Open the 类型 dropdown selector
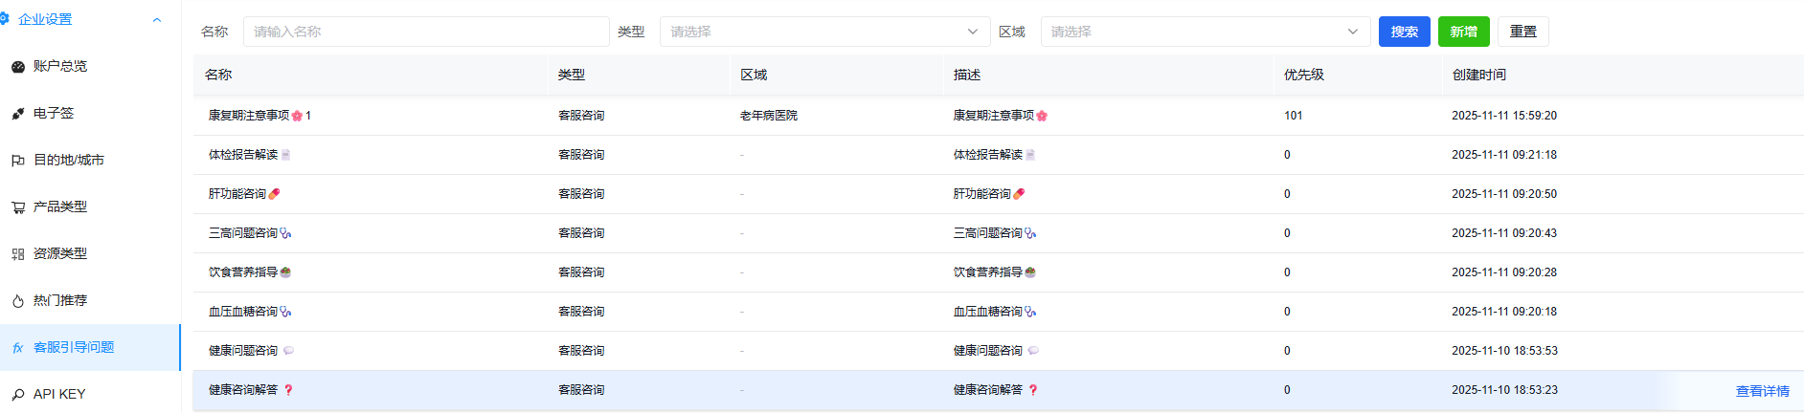1804x413 pixels. point(823,32)
